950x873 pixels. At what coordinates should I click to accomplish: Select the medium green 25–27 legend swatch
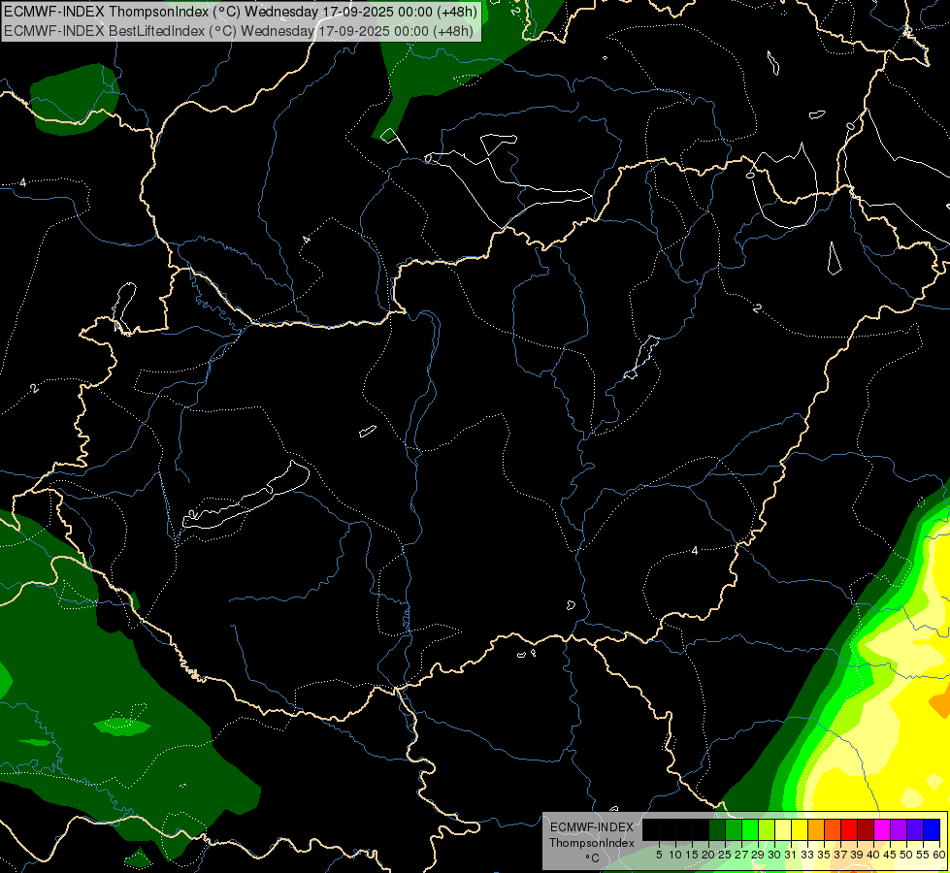(x=734, y=829)
